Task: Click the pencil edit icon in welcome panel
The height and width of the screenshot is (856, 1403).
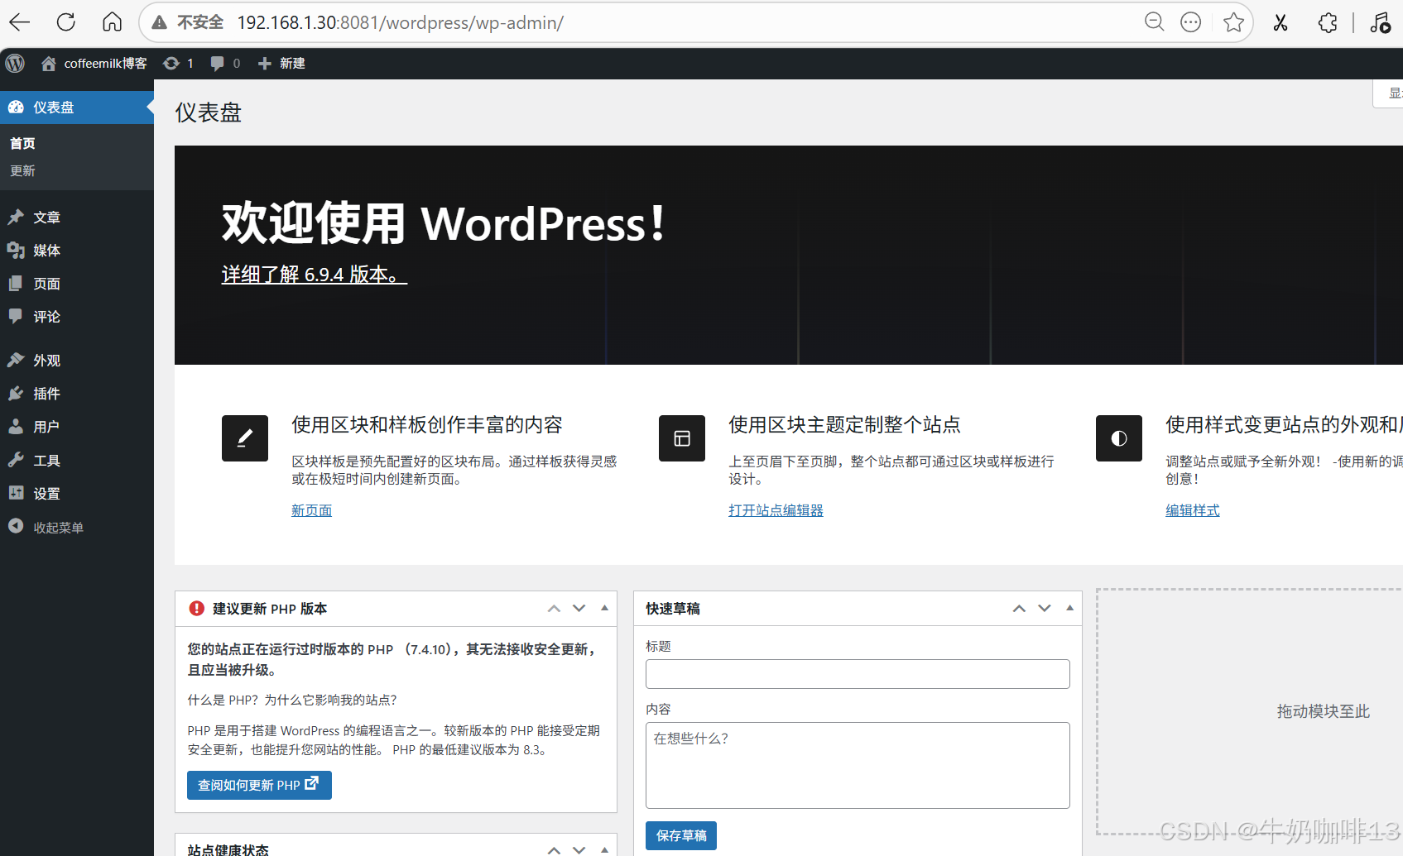Action: (245, 438)
